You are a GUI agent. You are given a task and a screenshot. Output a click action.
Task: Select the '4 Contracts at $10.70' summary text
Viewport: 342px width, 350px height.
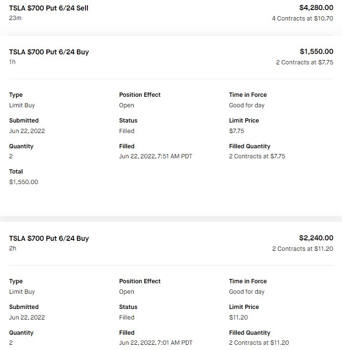pyautogui.click(x=302, y=19)
